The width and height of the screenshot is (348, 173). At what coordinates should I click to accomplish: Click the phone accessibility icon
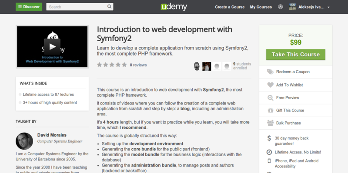(269, 161)
